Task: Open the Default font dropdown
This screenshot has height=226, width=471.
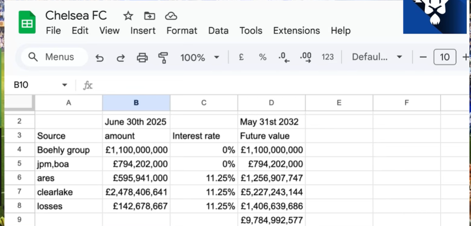Action: 377,57
